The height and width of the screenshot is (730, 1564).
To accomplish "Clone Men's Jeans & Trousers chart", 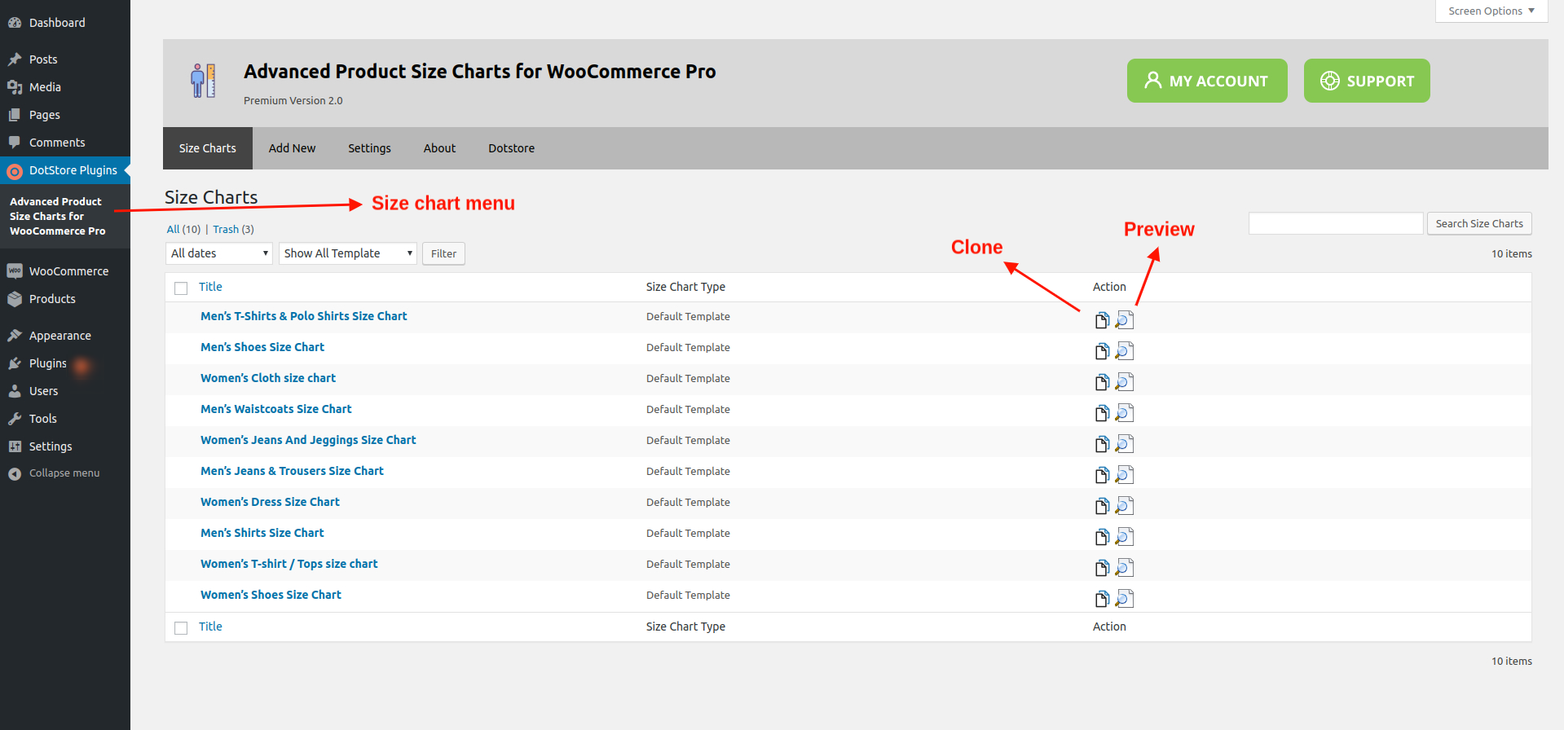I will (1102, 475).
